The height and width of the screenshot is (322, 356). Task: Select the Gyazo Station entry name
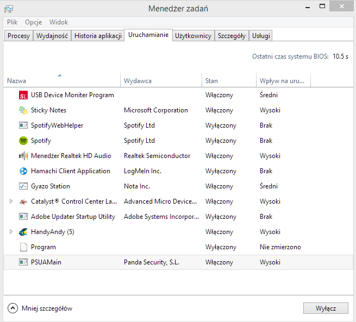(51, 186)
